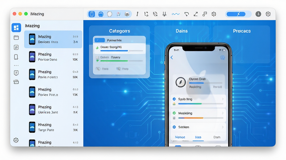The image size is (286, 160).
Task: Select the Phezing row showing 10K
Action: click(53, 57)
